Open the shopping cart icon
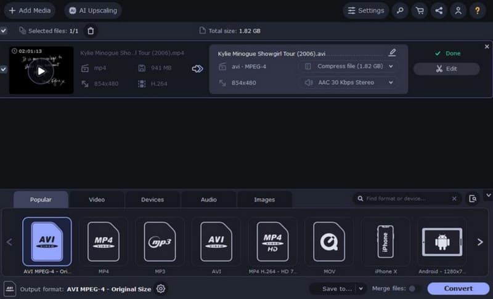The image size is (493, 299). tap(420, 10)
